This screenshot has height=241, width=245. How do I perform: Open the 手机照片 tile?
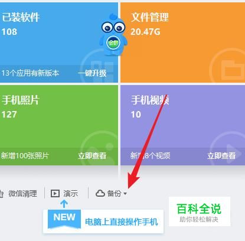click(59, 125)
